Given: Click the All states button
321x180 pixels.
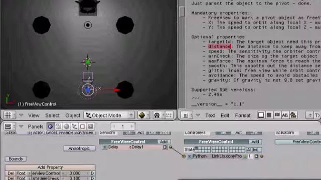Looking at the screenshot, I should pyautogui.click(x=249, y=150).
